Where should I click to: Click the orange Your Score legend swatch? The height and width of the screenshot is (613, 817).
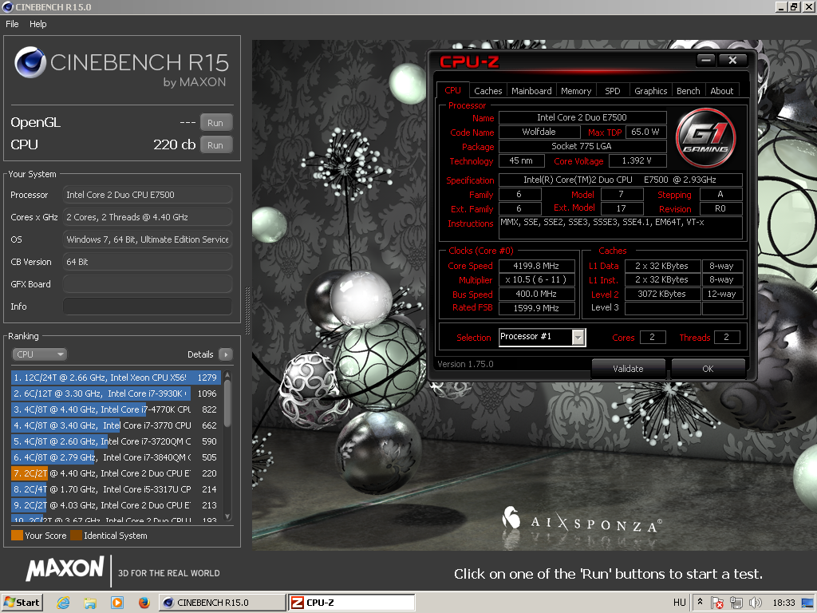(x=17, y=536)
